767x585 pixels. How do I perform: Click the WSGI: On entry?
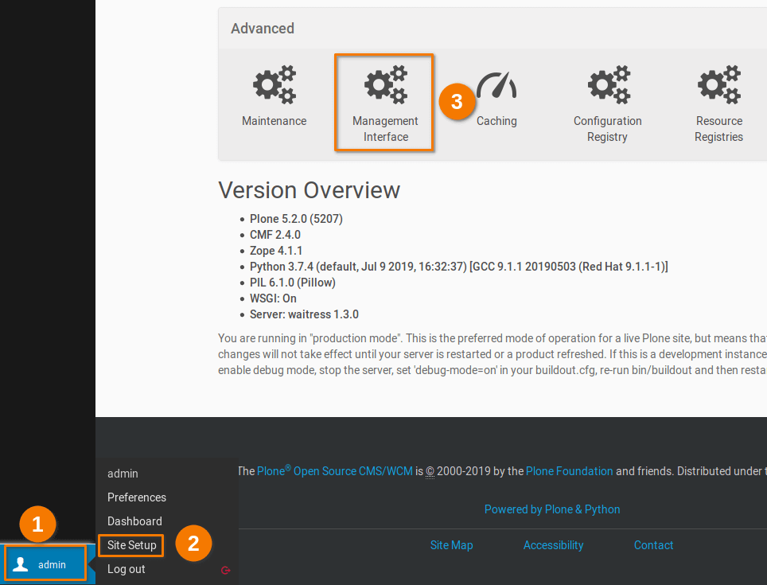[273, 298]
